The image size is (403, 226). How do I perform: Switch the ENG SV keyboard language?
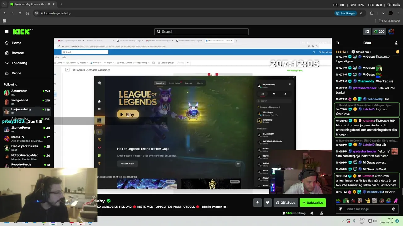(362, 221)
